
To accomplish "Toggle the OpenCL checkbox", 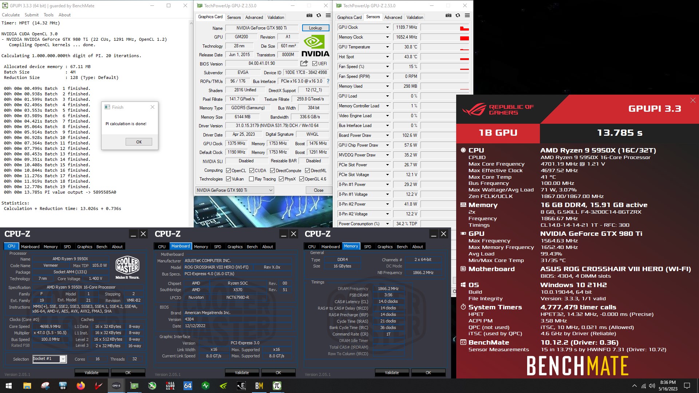I will click(228, 170).
